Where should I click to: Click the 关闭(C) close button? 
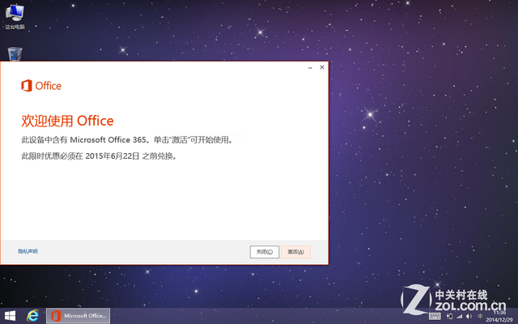tap(265, 252)
